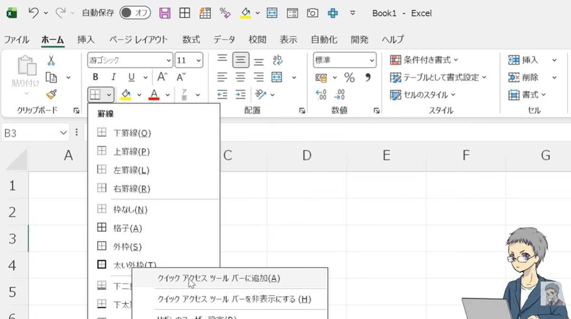Click the Cut scissors icon
Image resolution: width=571 pixels, height=319 pixels.
51,60
